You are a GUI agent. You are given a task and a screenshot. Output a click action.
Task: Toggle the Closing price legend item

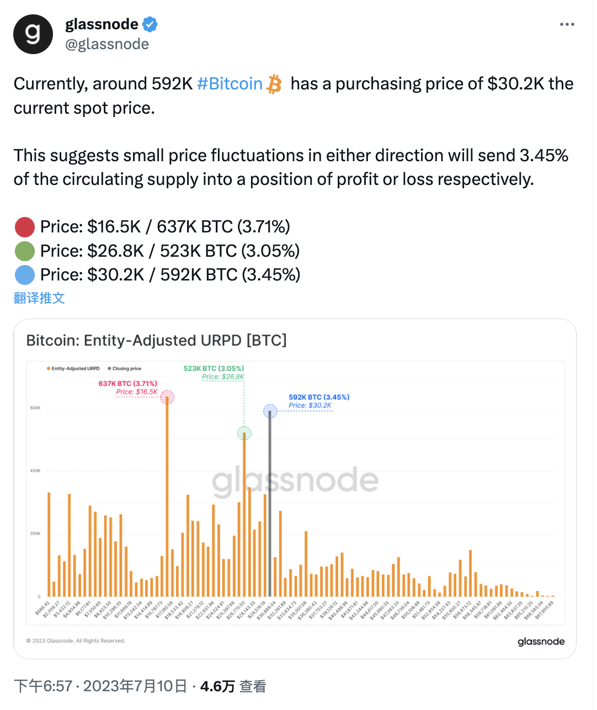click(x=126, y=368)
